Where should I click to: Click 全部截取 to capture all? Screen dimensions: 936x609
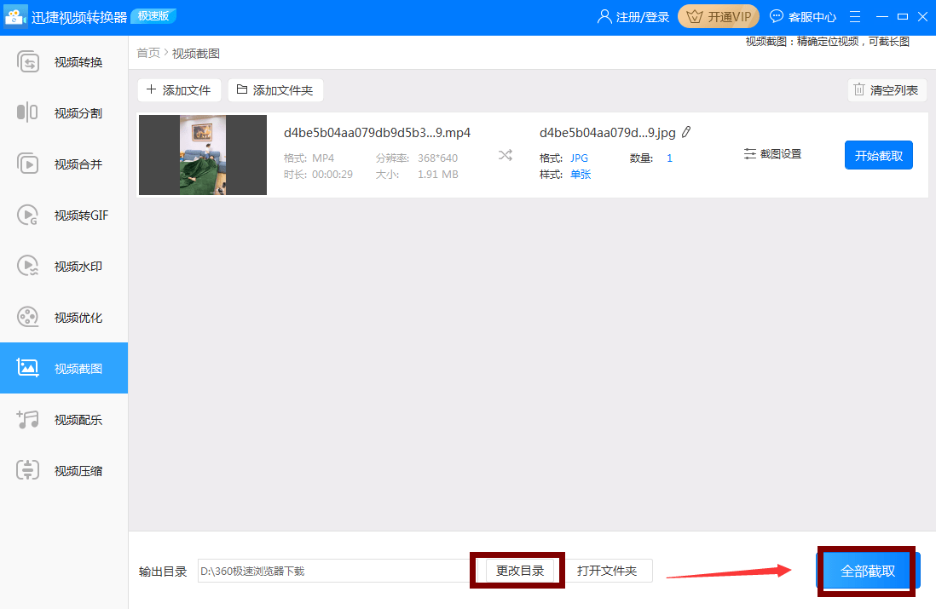(x=868, y=571)
